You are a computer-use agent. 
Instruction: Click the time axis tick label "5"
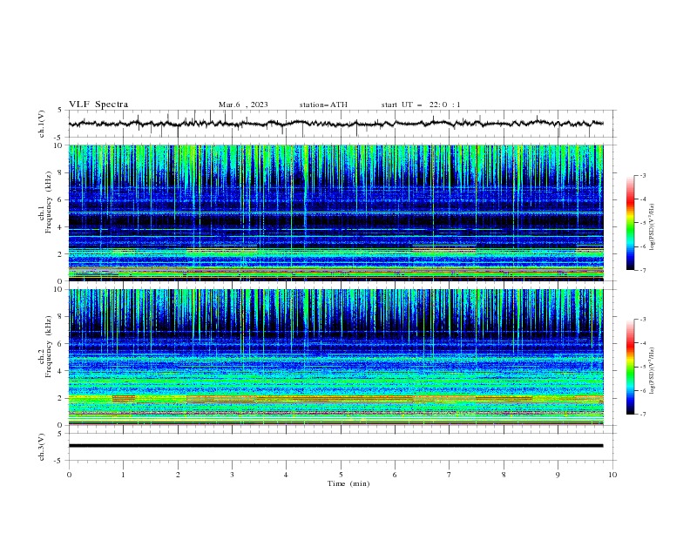pos(341,475)
